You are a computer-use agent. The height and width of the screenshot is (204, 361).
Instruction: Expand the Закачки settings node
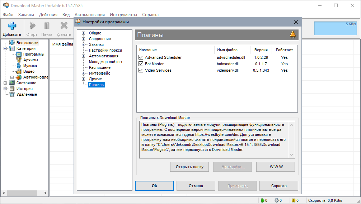83,44
